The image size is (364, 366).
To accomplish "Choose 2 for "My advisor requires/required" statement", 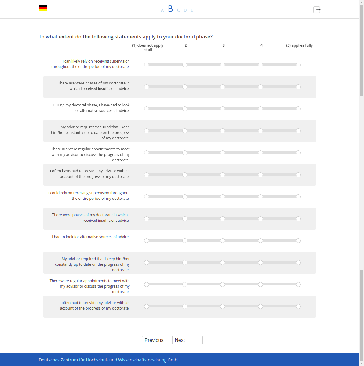I will [185, 131].
